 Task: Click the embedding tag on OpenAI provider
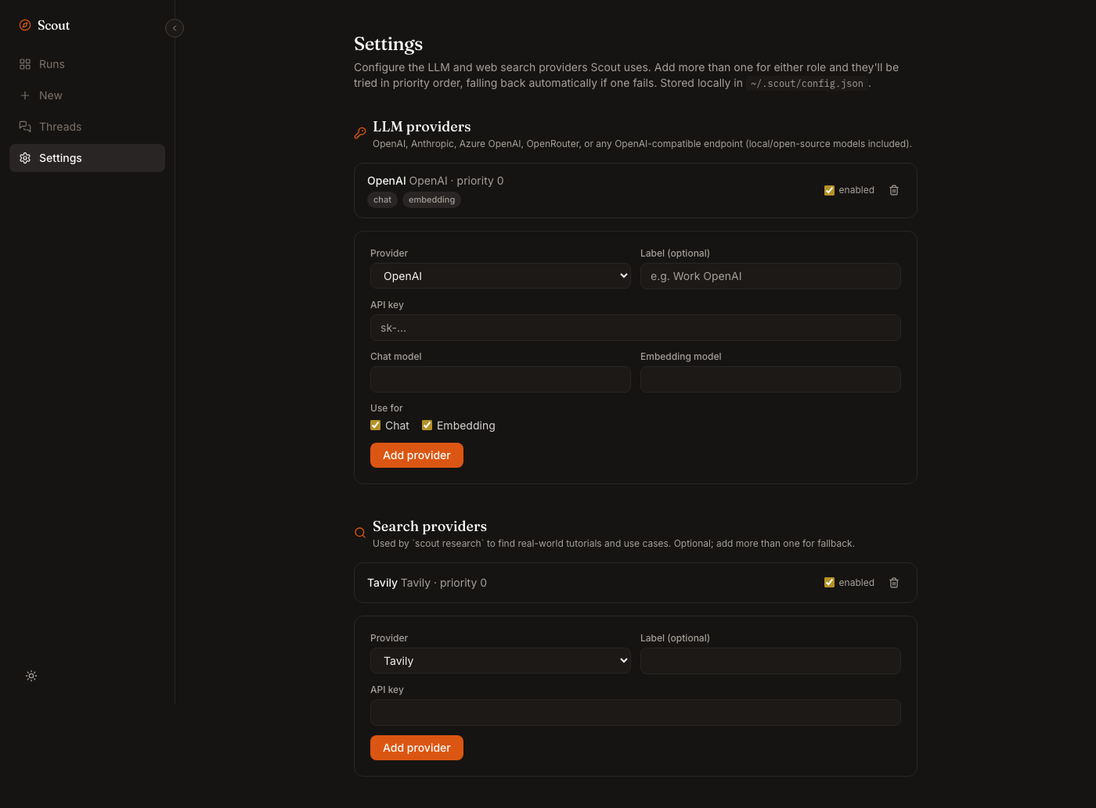pos(431,200)
